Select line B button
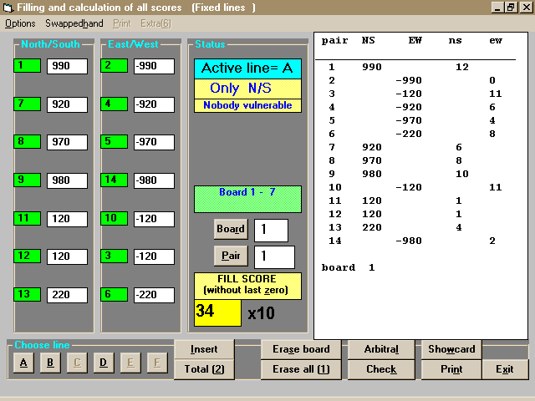Image resolution: width=535 pixels, height=401 pixels. (x=50, y=363)
